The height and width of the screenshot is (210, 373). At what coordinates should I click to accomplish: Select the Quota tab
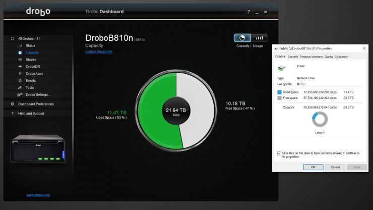point(329,57)
